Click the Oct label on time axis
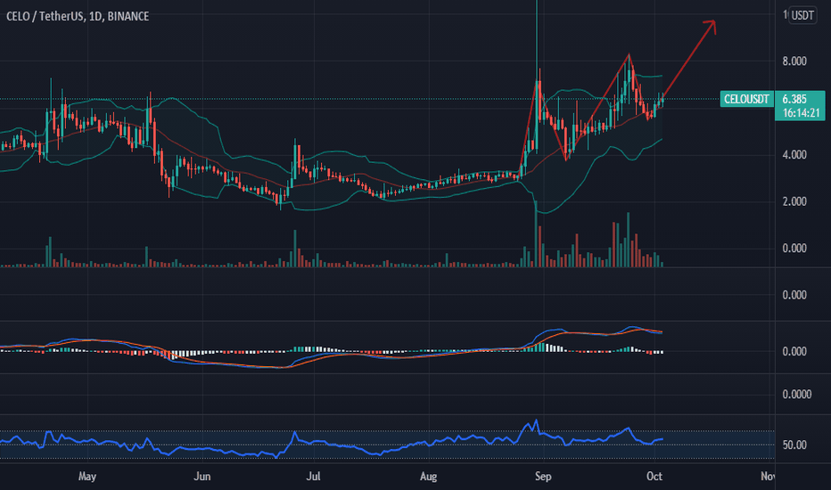831x490 pixels. [654, 477]
